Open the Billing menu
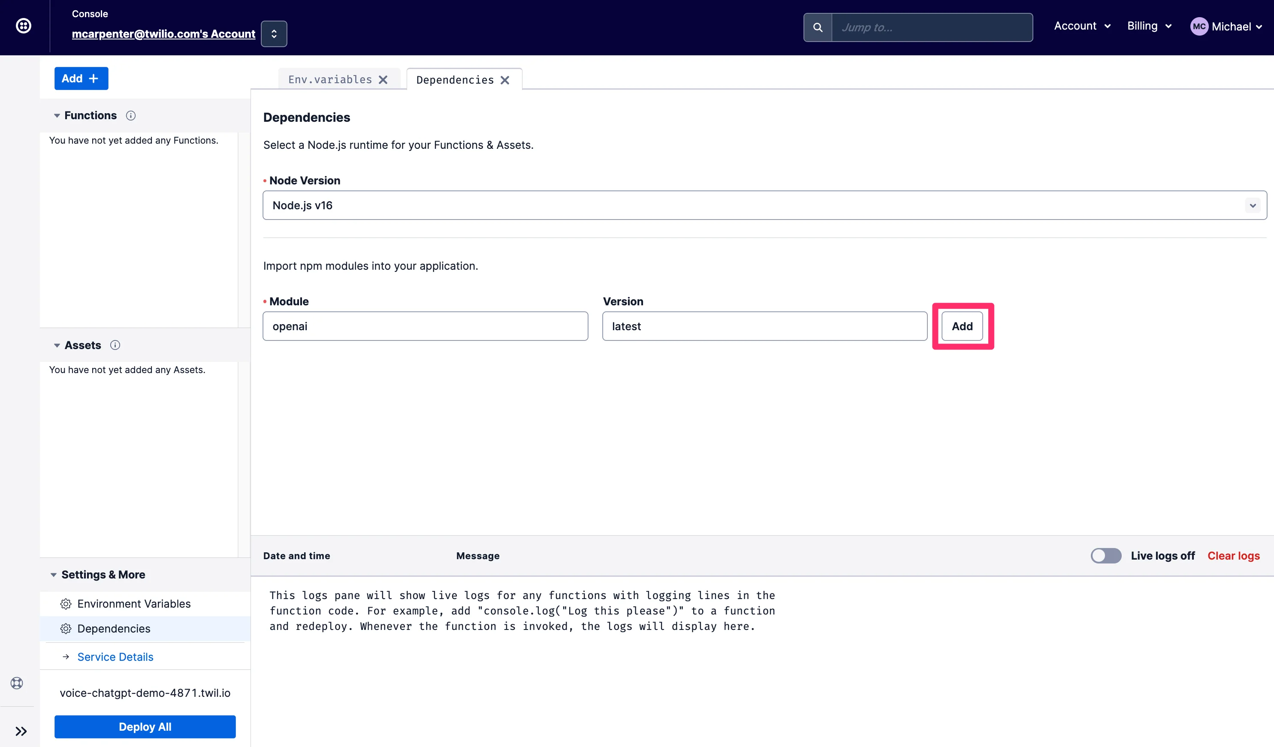The image size is (1274, 747). 1149,26
